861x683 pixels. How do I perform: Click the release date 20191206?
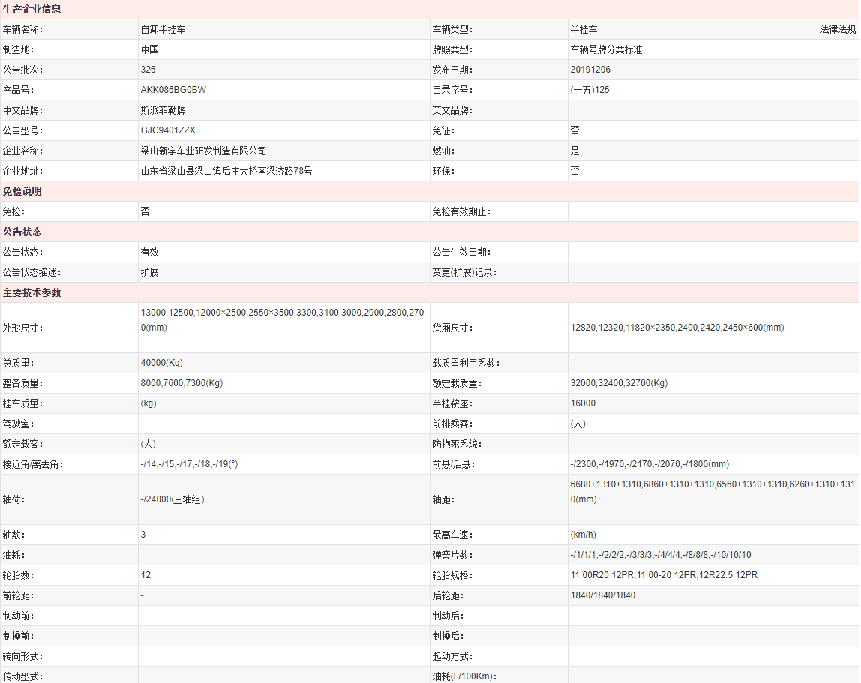click(590, 70)
